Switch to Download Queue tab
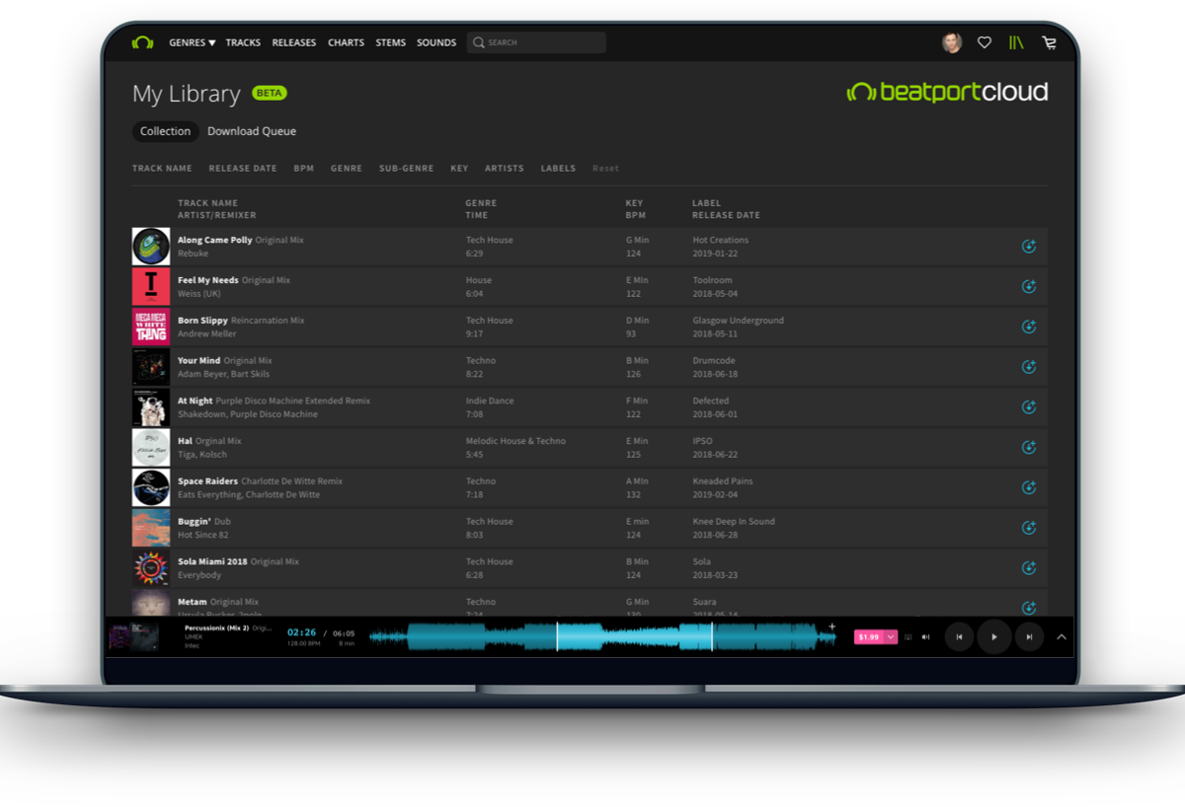 [x=251, y=131]
